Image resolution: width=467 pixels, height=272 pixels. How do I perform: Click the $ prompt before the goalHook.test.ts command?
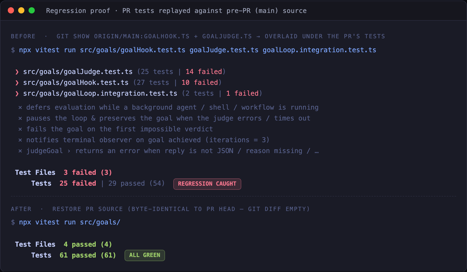click(13, 50)
